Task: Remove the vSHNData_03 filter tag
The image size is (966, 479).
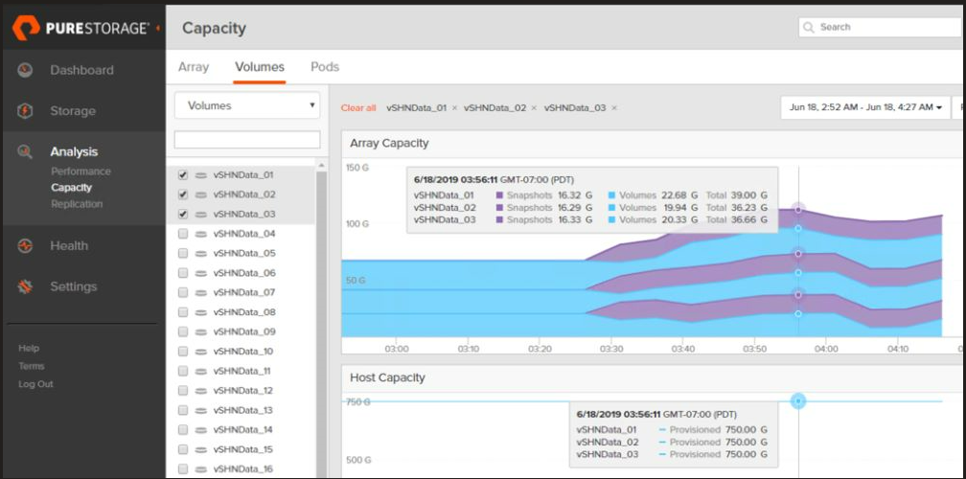Action: pyautogui.click(x=614, y=107)
